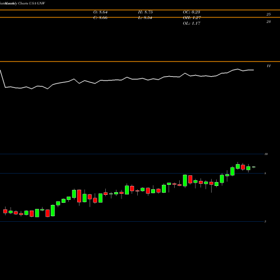The image size is (280, 280).
Task: Click the axis label '23'
Action: [268, 22]
